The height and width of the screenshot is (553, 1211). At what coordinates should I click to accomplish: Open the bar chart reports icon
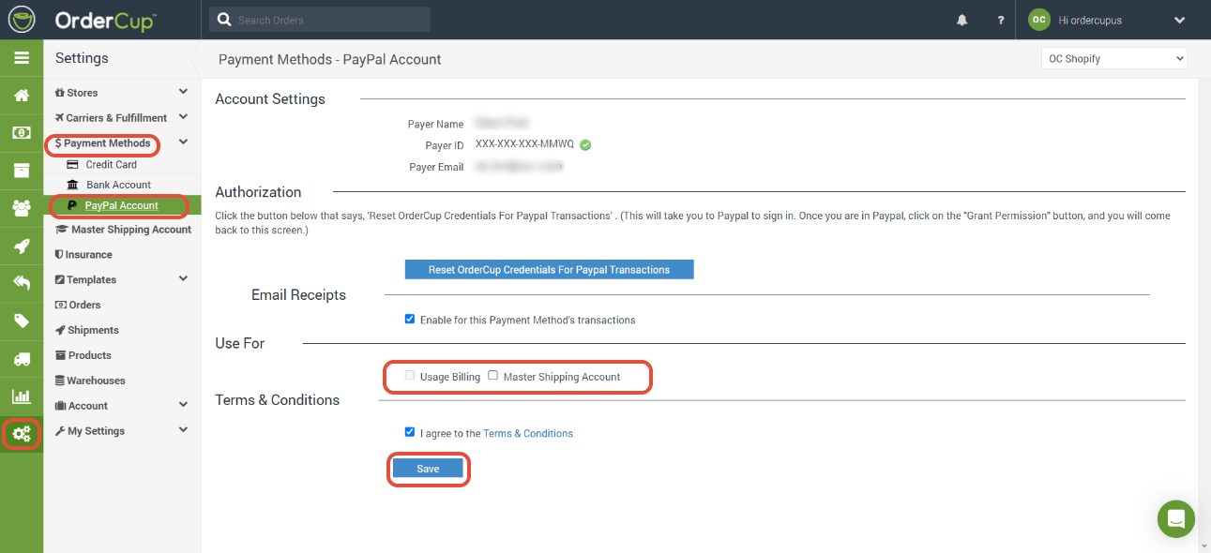coord(22,396)
